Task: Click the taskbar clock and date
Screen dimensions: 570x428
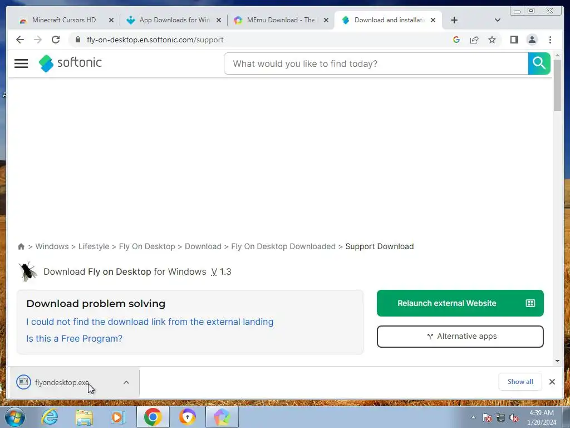Action: 542,417
